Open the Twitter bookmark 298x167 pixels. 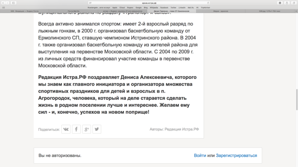click(x=173, y=8)
